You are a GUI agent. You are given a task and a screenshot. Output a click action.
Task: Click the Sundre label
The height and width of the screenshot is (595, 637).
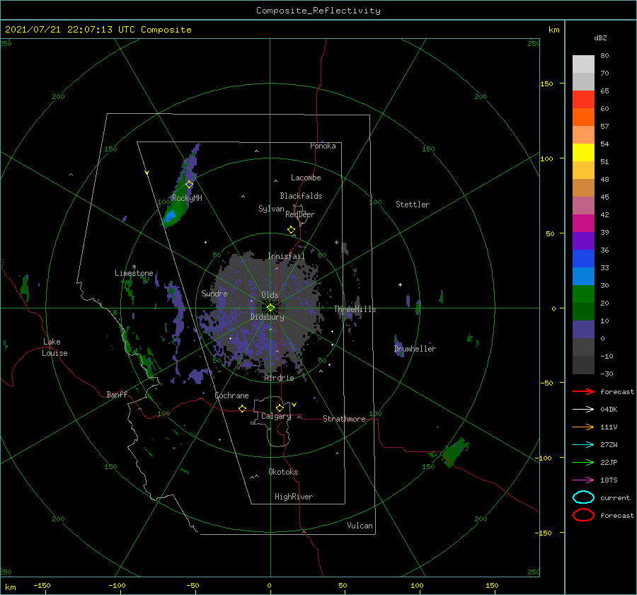click(214, 294)
